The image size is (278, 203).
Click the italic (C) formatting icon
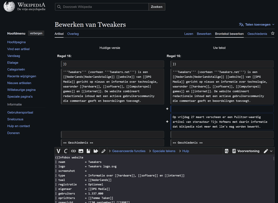pos(66,151)
